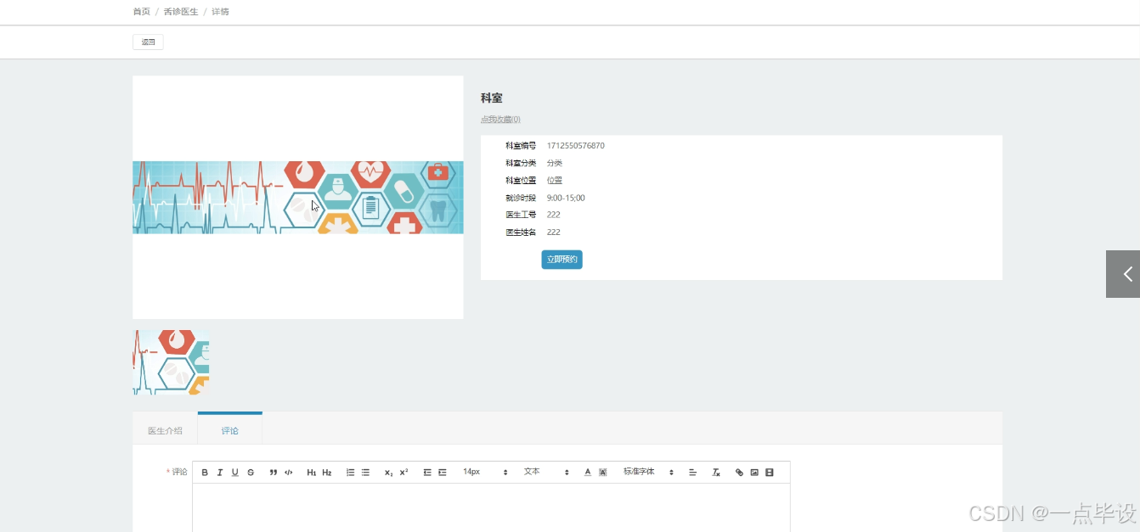Click 点我收藏 favorite link

click(x=500, y=120)
